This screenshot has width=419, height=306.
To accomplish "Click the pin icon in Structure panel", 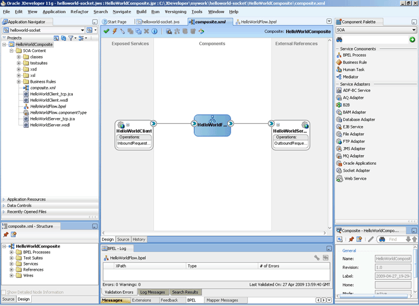I will [x=6, y=234].
